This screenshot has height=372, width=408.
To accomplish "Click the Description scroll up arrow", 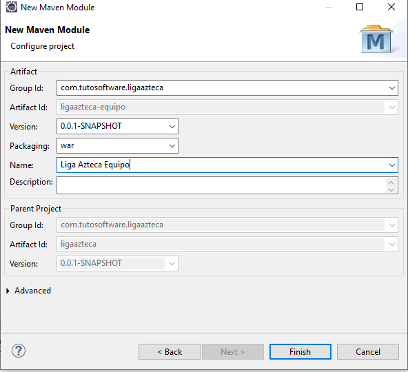I will (x=391, y=182).
